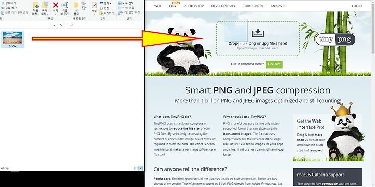The height and width of the screenshot is (187, 375).
Task: Switch Explorer to large icons view in status bar
Action: coord(141,168)
